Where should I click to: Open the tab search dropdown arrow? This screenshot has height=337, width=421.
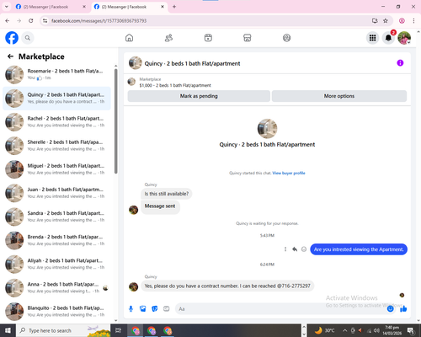[x=6, y=7]
